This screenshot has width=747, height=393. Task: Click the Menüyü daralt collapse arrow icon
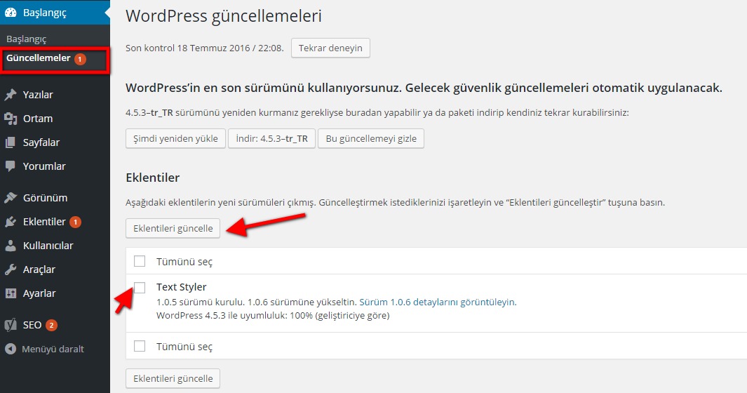[x=11, y=349]
